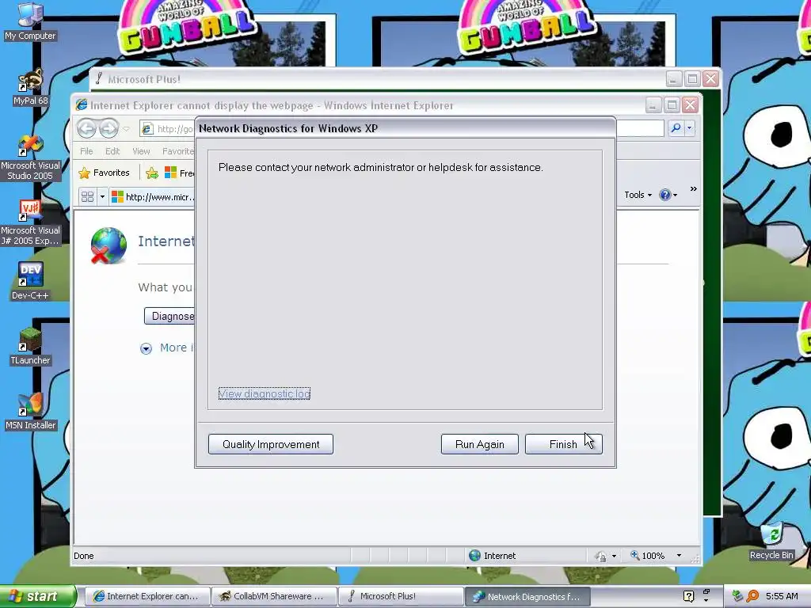Open the zoom level dropdown arrow

(679, 556)
